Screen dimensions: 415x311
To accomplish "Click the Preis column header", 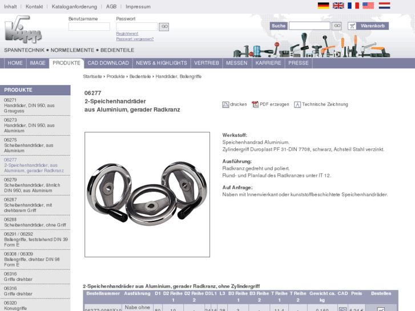I will coord(357,293).
